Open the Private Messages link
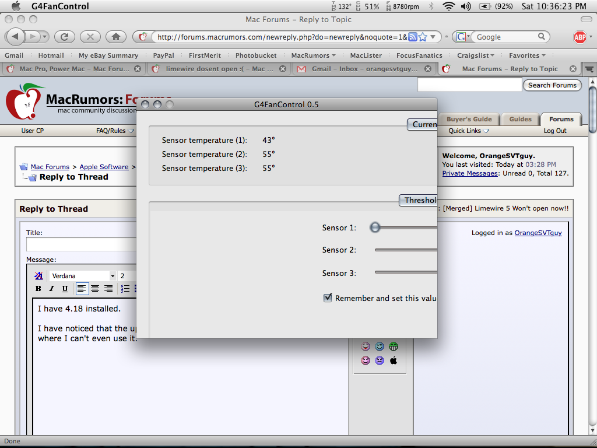The width and height of the screenshot is (597, 448). pos(470,173)
